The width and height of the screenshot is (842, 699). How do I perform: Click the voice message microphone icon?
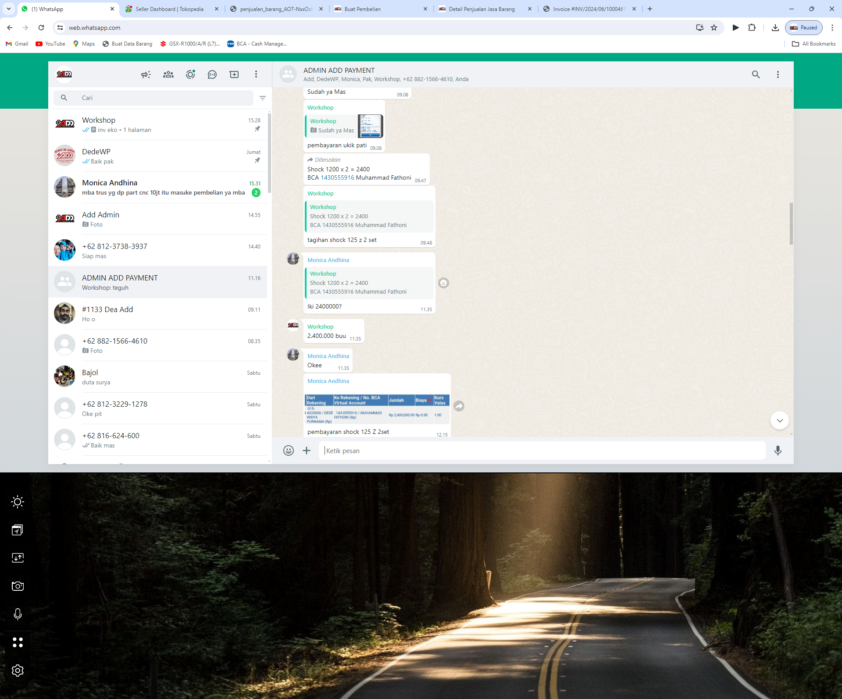tap(778, 451)
